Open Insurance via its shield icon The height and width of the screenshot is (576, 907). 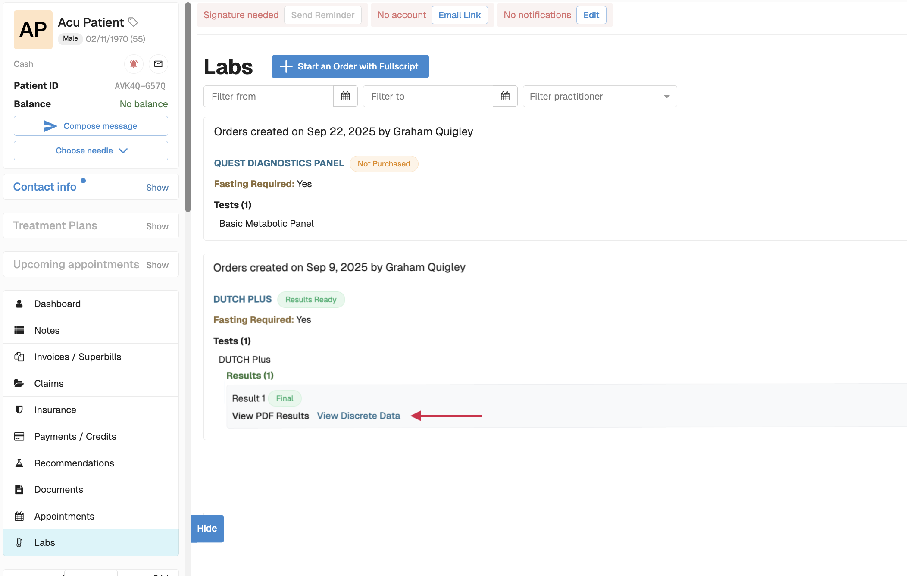pos(19,410)
